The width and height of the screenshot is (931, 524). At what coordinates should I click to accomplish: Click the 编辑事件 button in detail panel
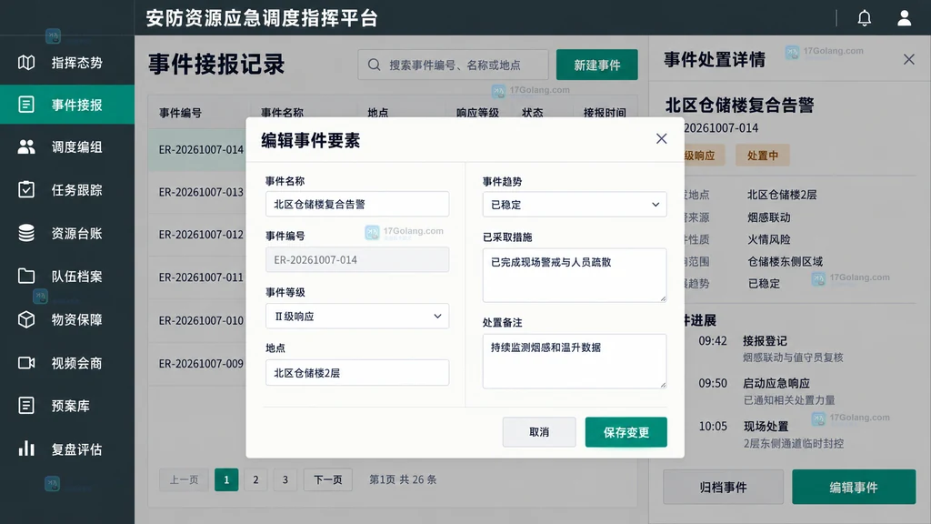click(854, 488)
